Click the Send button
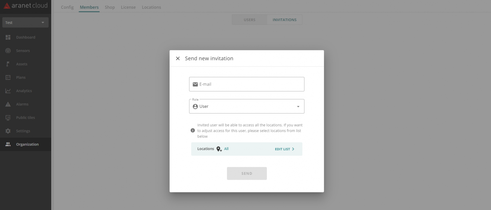Screen dimensions: 491x210 tap(247, 174)
